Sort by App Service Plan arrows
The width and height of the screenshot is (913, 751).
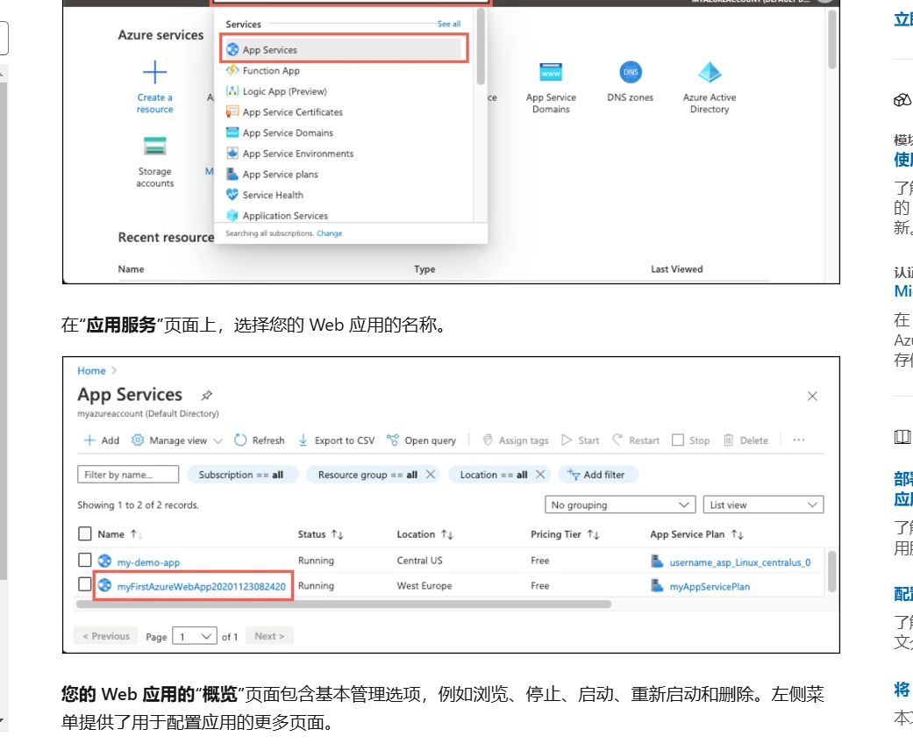click(738, 533)
